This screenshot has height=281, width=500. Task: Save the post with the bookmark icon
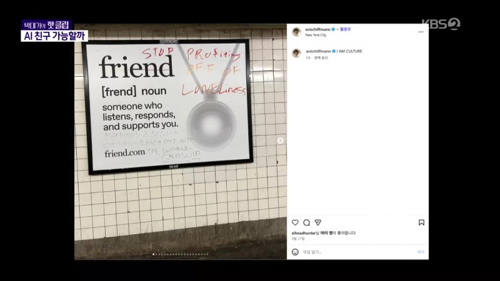[421, 222]
